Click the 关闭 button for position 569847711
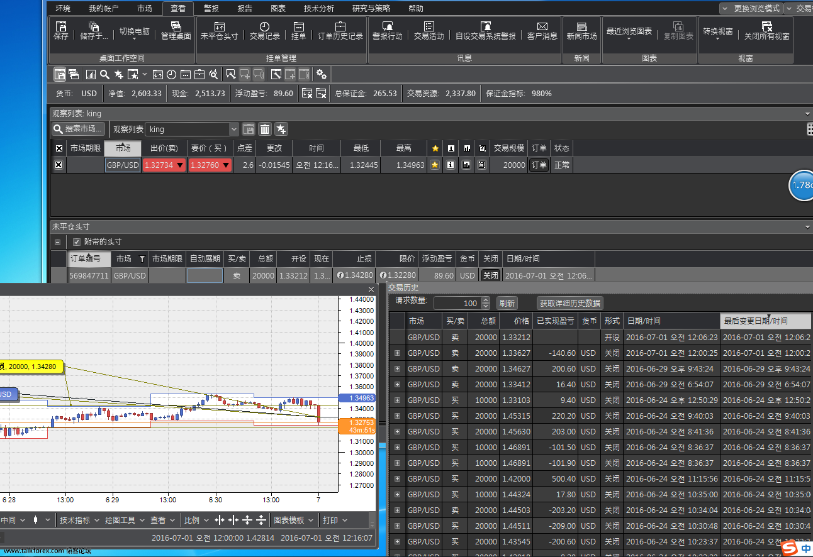 click(x=490, y=275)
